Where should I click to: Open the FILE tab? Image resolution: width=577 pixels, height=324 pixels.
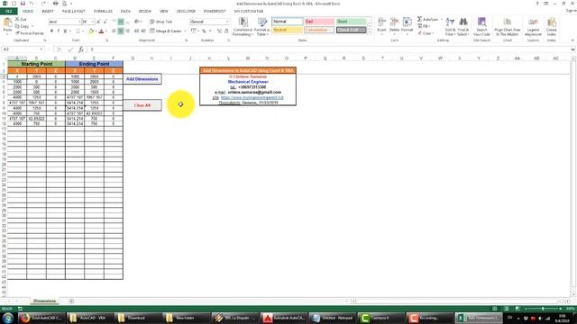point(8,11)
